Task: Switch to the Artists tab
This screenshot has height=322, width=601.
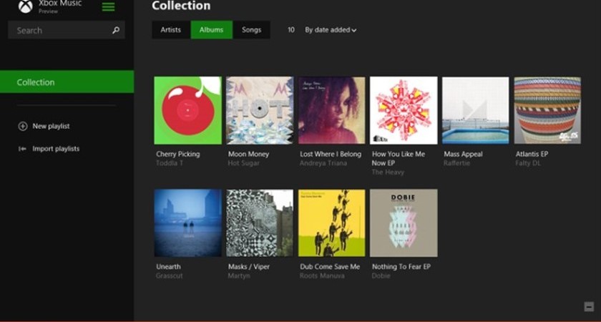Action: (x=171, y=30)
